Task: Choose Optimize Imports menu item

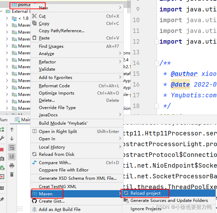Action: [x=77, y=93]
